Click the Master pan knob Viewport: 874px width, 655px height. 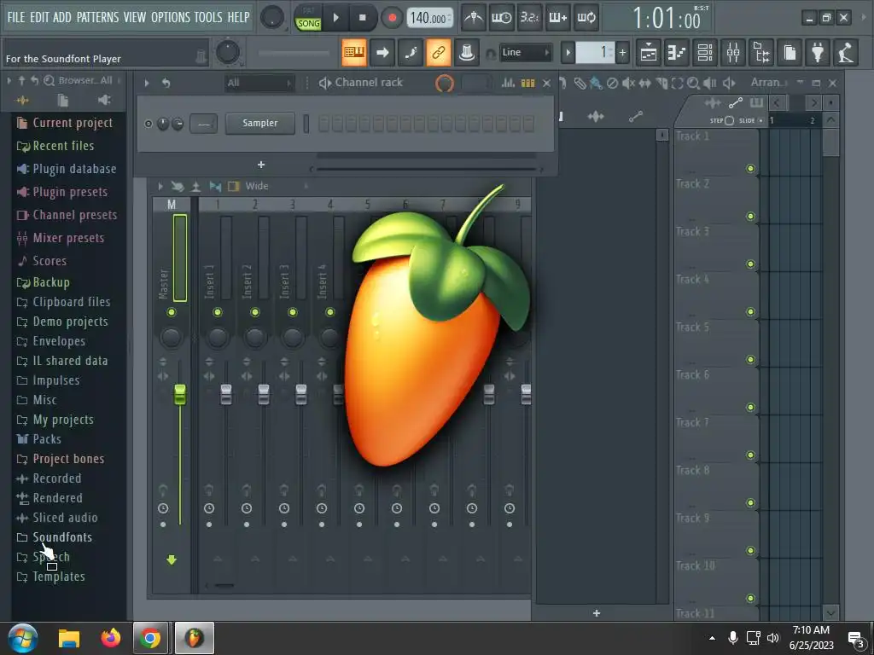point(171,337)
